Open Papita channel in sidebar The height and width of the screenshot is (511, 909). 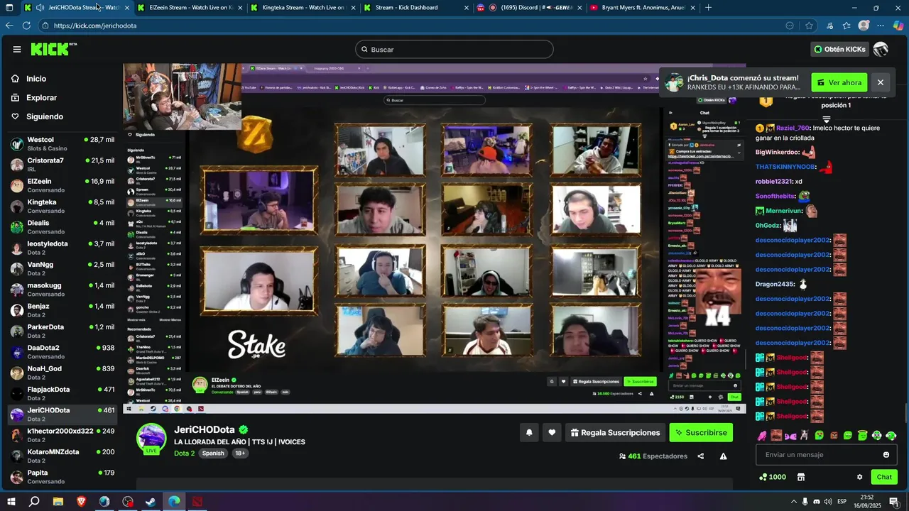point(62,477)
